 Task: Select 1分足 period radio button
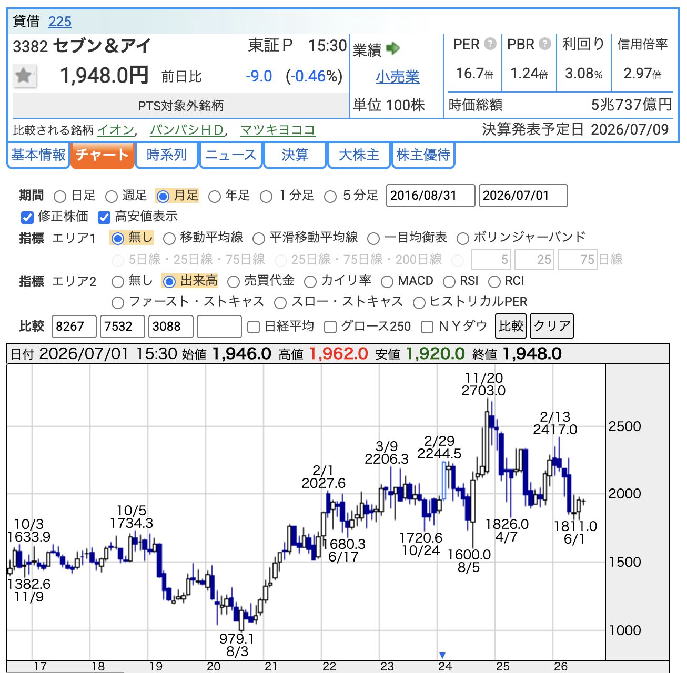coord(266,197)
